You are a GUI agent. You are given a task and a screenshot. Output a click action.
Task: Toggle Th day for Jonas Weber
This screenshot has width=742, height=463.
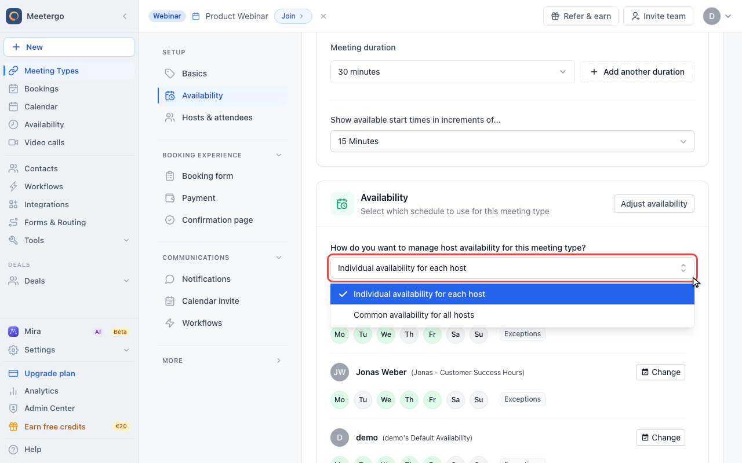[409, 400]
